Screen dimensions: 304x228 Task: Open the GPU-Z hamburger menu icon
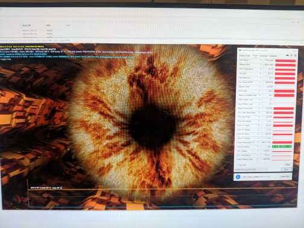tap(295, 55)
